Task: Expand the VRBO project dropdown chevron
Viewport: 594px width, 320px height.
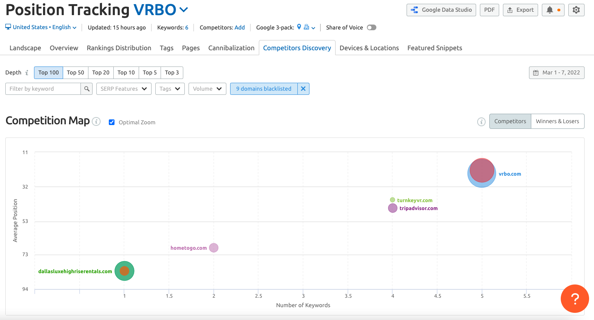Action: click(x=184, y=10)
